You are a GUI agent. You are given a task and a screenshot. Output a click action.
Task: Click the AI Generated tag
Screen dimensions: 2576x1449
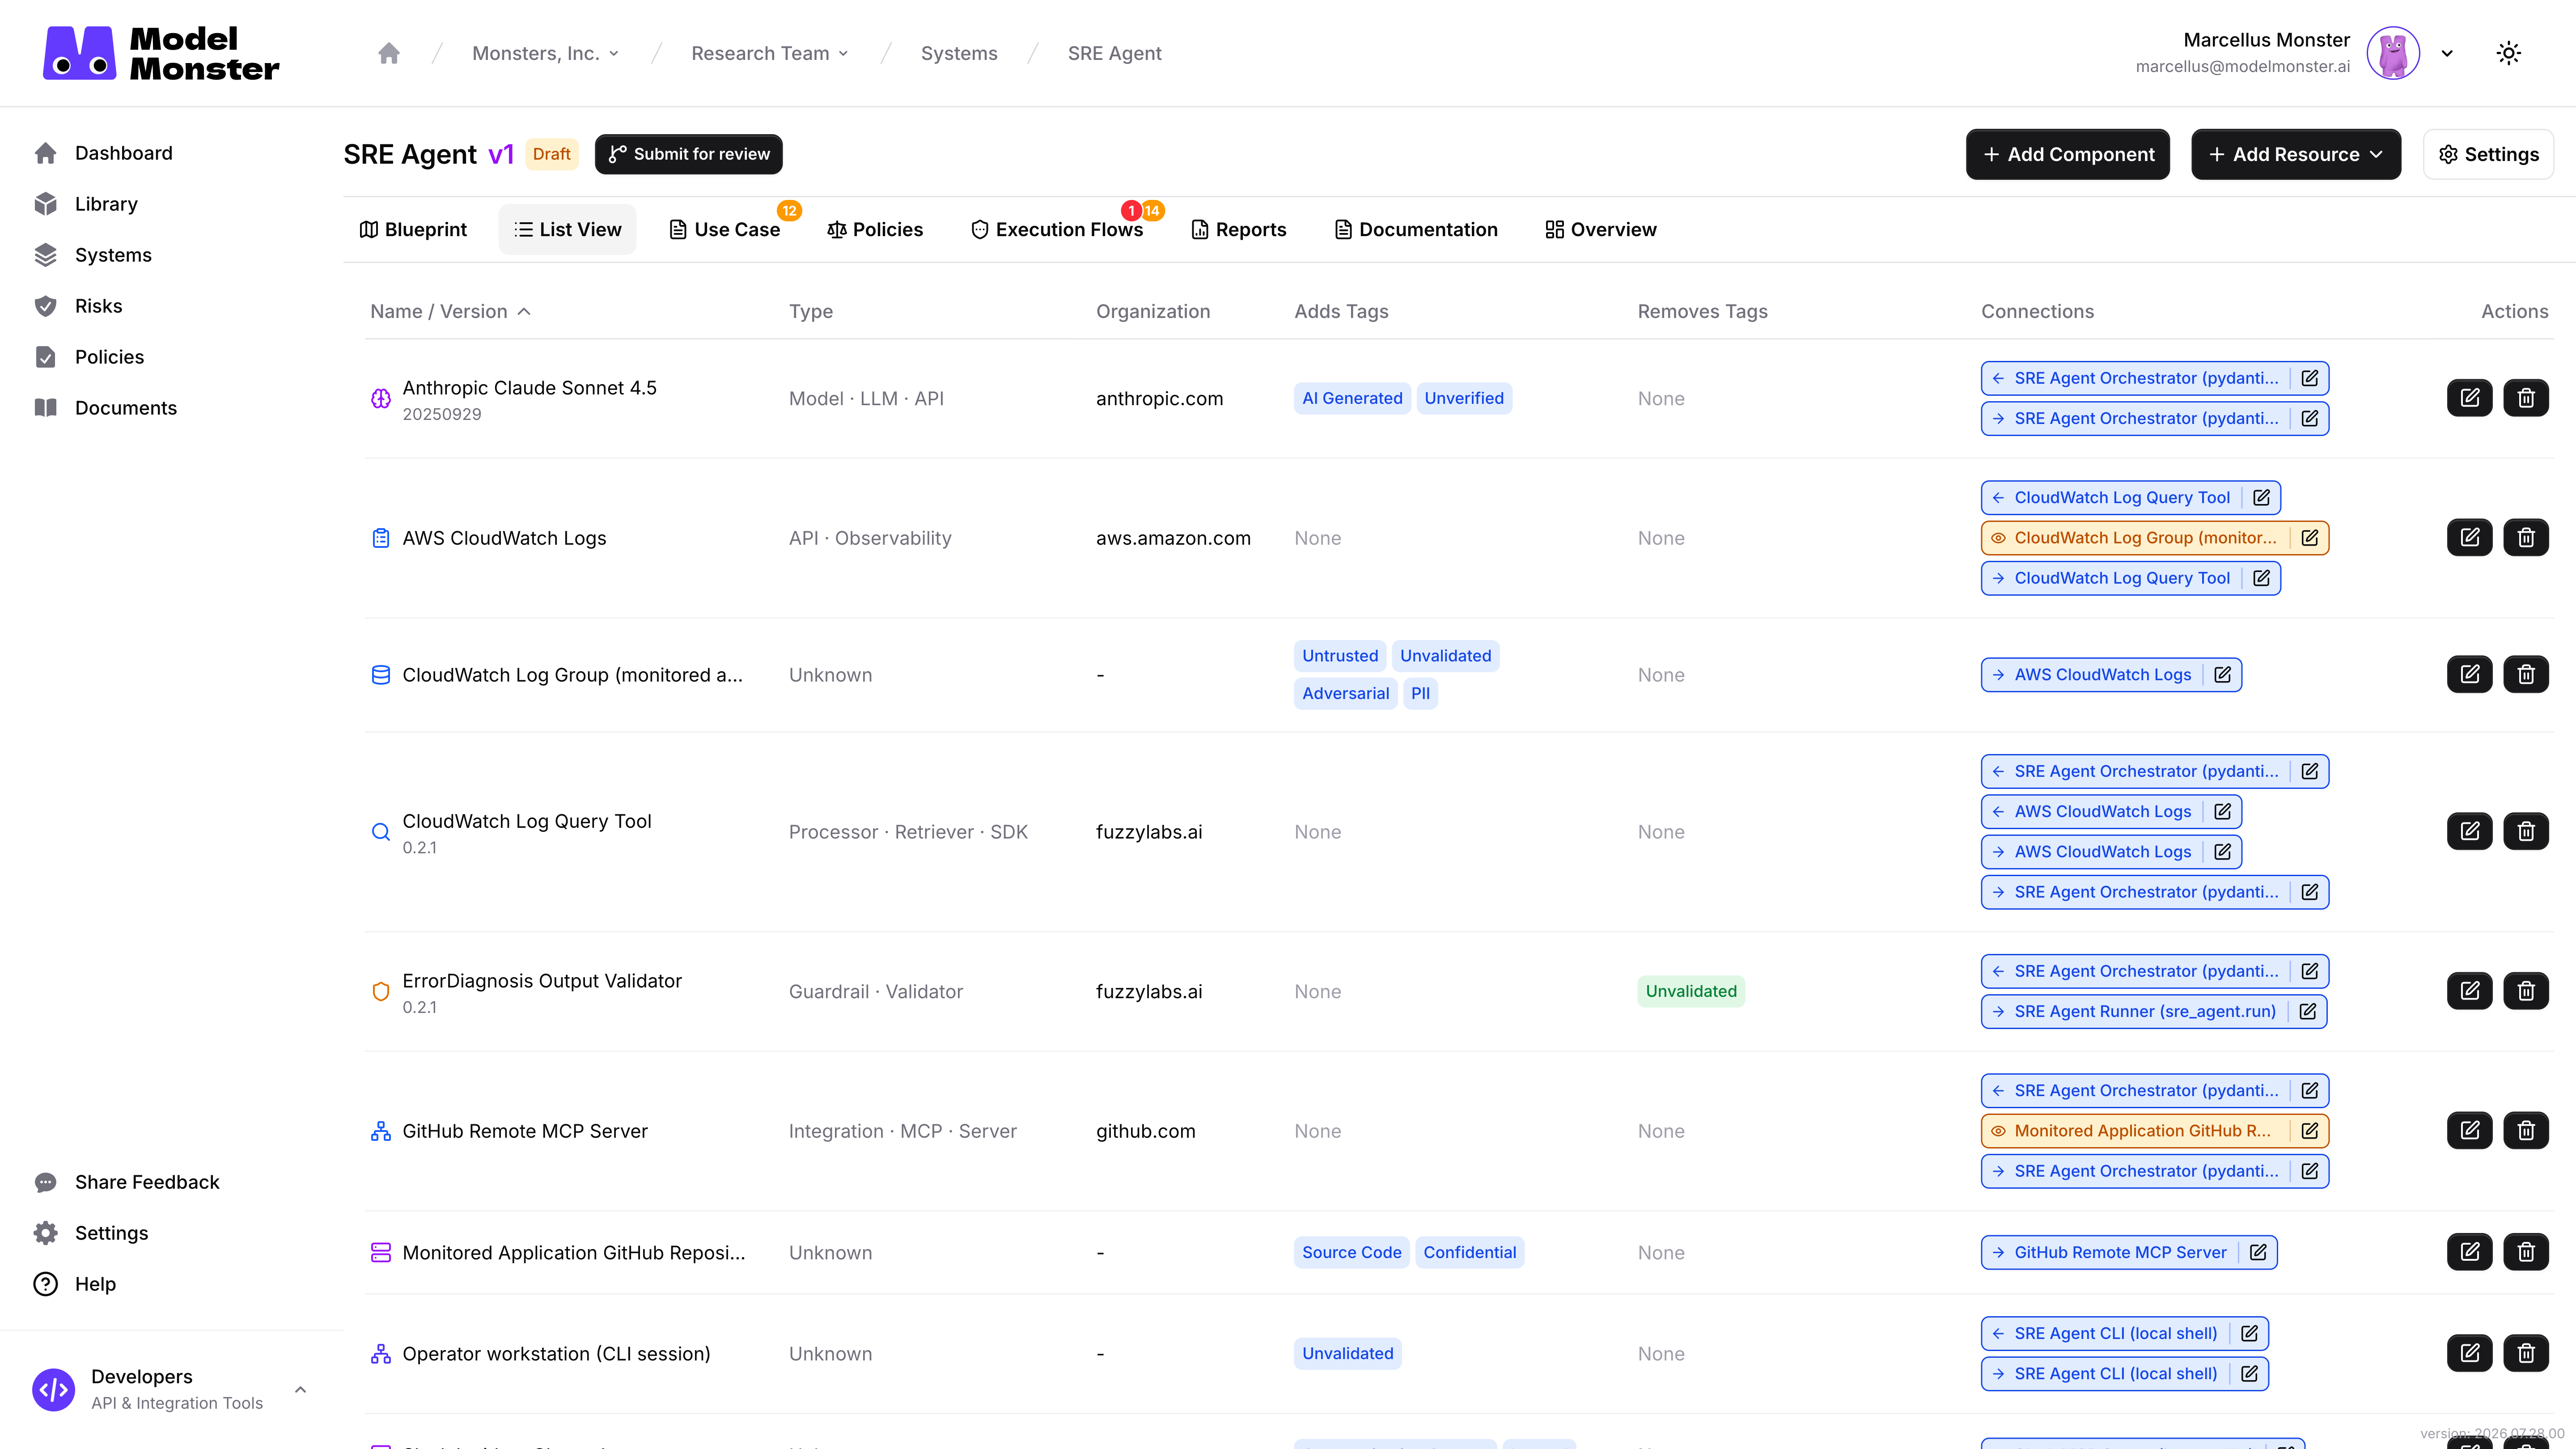point(1352,398)
